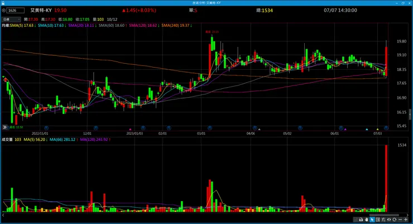Click the stock name 艾美特-KY
The image size is (413, 224).
tap(41, 10)
